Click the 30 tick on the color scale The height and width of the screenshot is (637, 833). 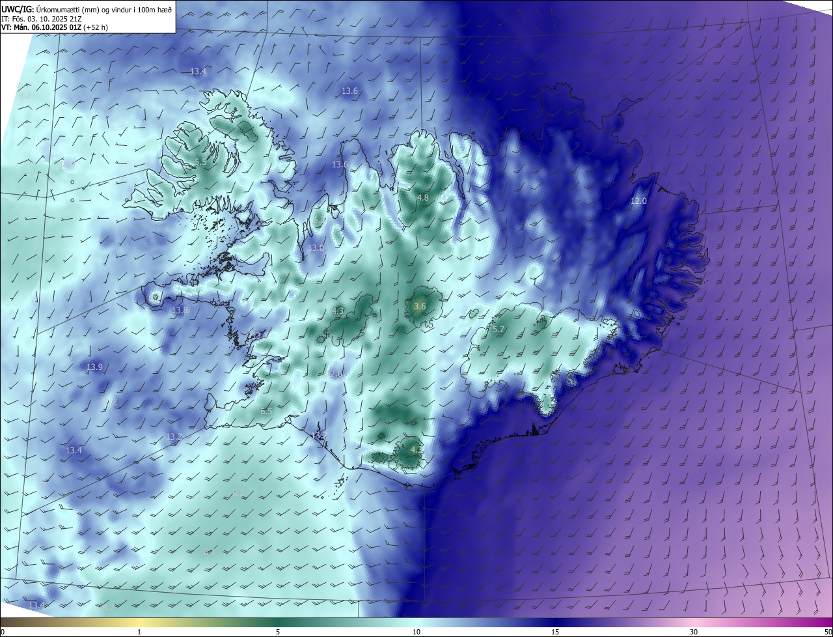pos(694,632)
